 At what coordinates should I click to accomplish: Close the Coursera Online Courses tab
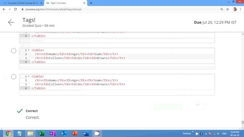pos(42,3)
